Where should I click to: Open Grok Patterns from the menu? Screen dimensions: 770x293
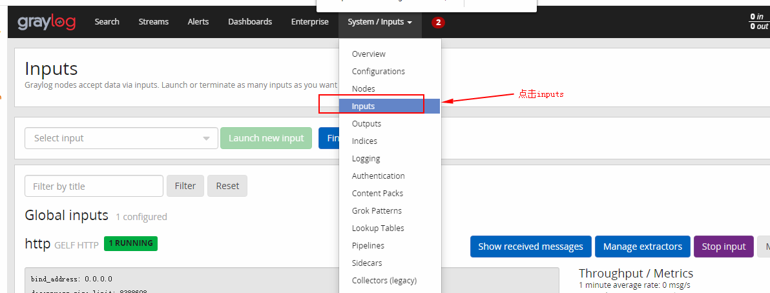pos(377,211)
